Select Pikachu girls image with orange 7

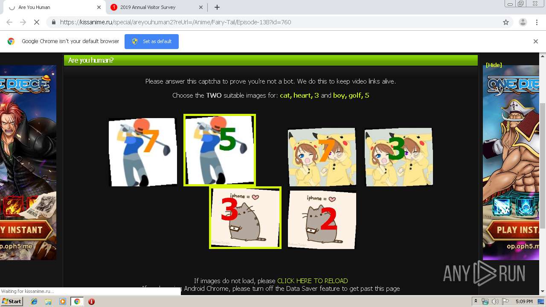pyautogui.click(x=322, y=157)
